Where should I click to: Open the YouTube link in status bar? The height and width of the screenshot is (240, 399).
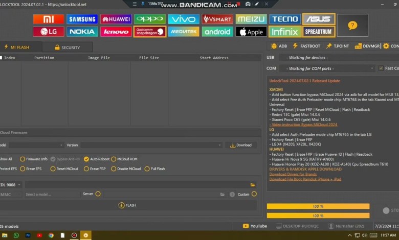click(255, 226)
